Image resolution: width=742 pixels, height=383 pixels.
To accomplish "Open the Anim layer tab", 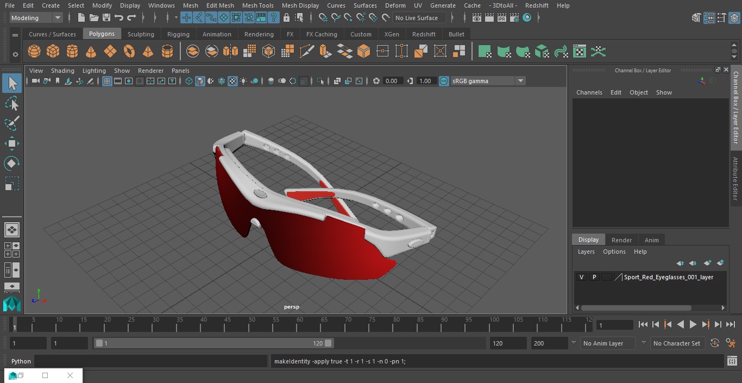I will [x=651, y=240].
